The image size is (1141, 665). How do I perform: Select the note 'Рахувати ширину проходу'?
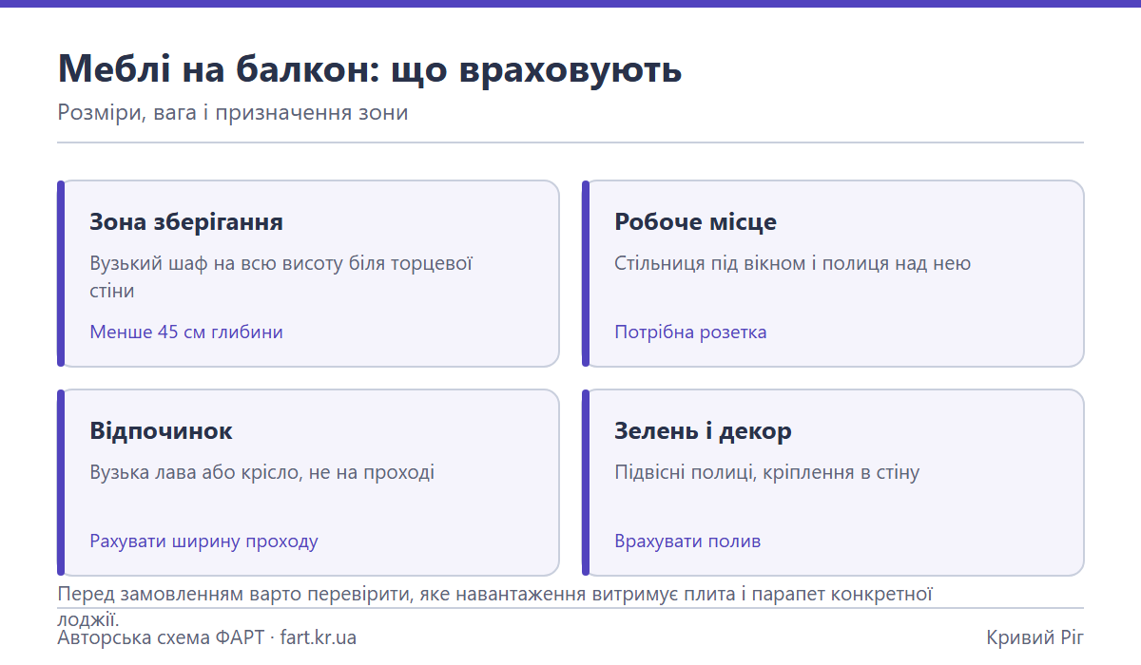[203, 541]
